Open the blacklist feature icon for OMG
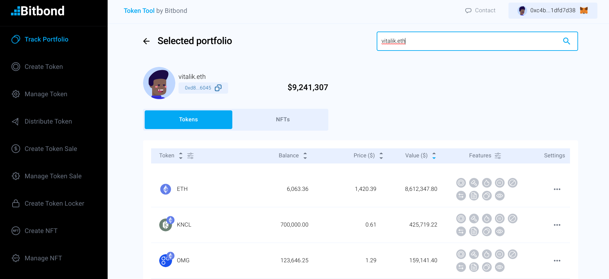 point(513,254)
